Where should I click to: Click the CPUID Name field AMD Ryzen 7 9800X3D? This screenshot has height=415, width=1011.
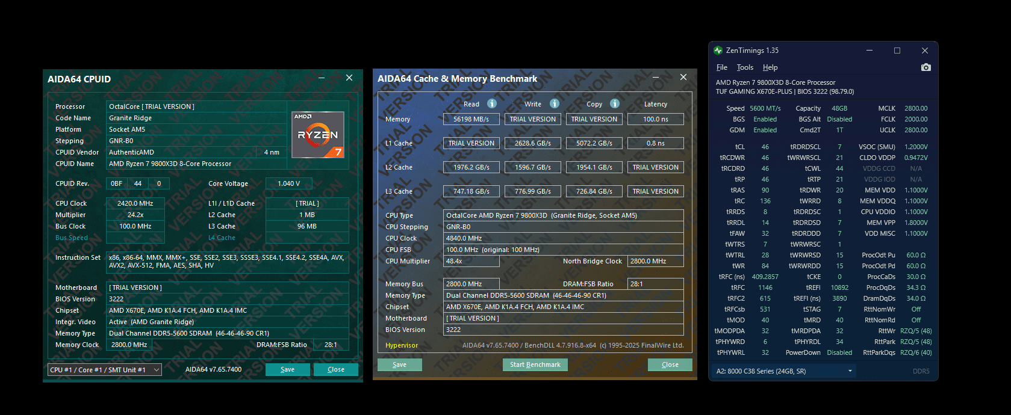tap(197, 164)
